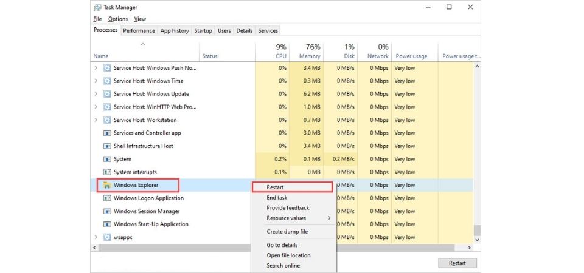Click the Service Host: Windows Push No... gear icon
The width and height of the screenshot is (584, 273).
[x=107, y=68]
